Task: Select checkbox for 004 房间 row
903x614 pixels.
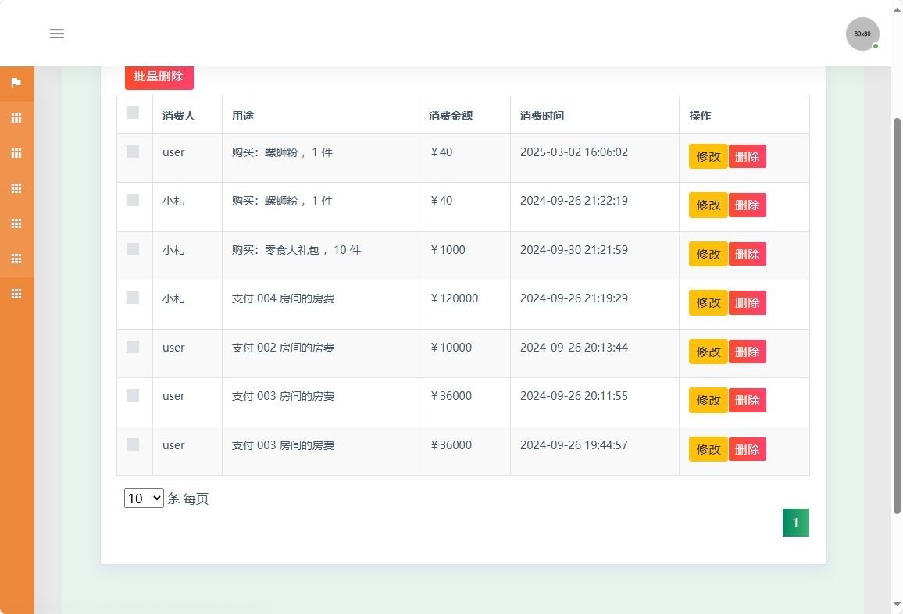Action: pos(133,297)
